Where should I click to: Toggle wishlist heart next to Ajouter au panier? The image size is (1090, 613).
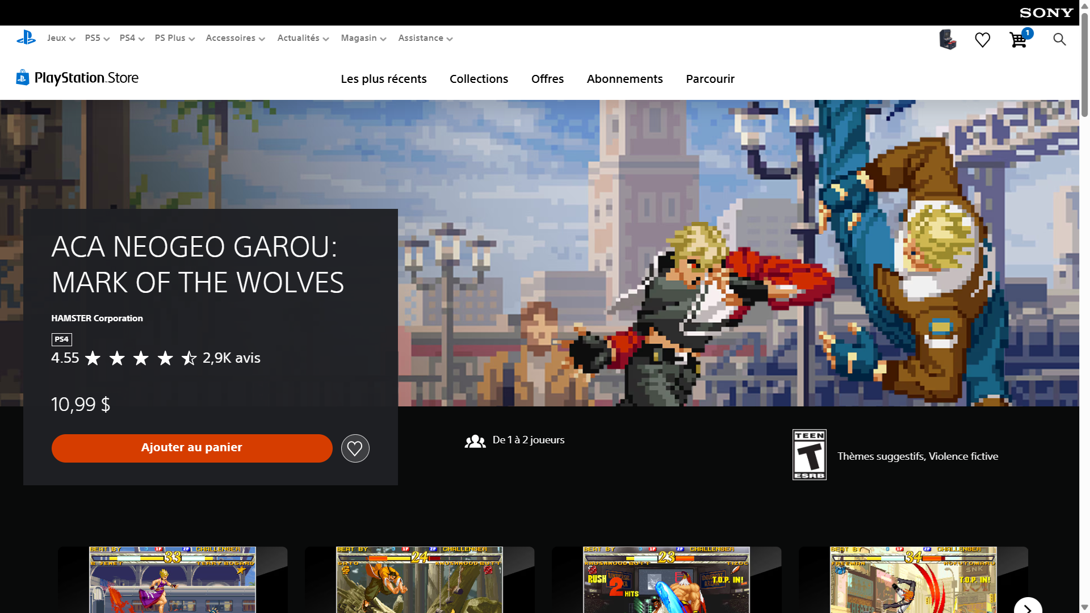click(355, 448)
